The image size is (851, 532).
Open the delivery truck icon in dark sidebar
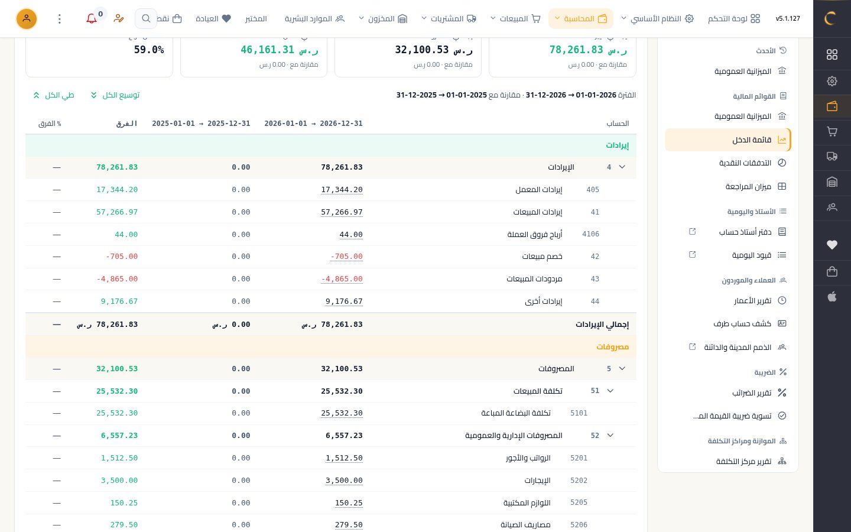point(832,157)
